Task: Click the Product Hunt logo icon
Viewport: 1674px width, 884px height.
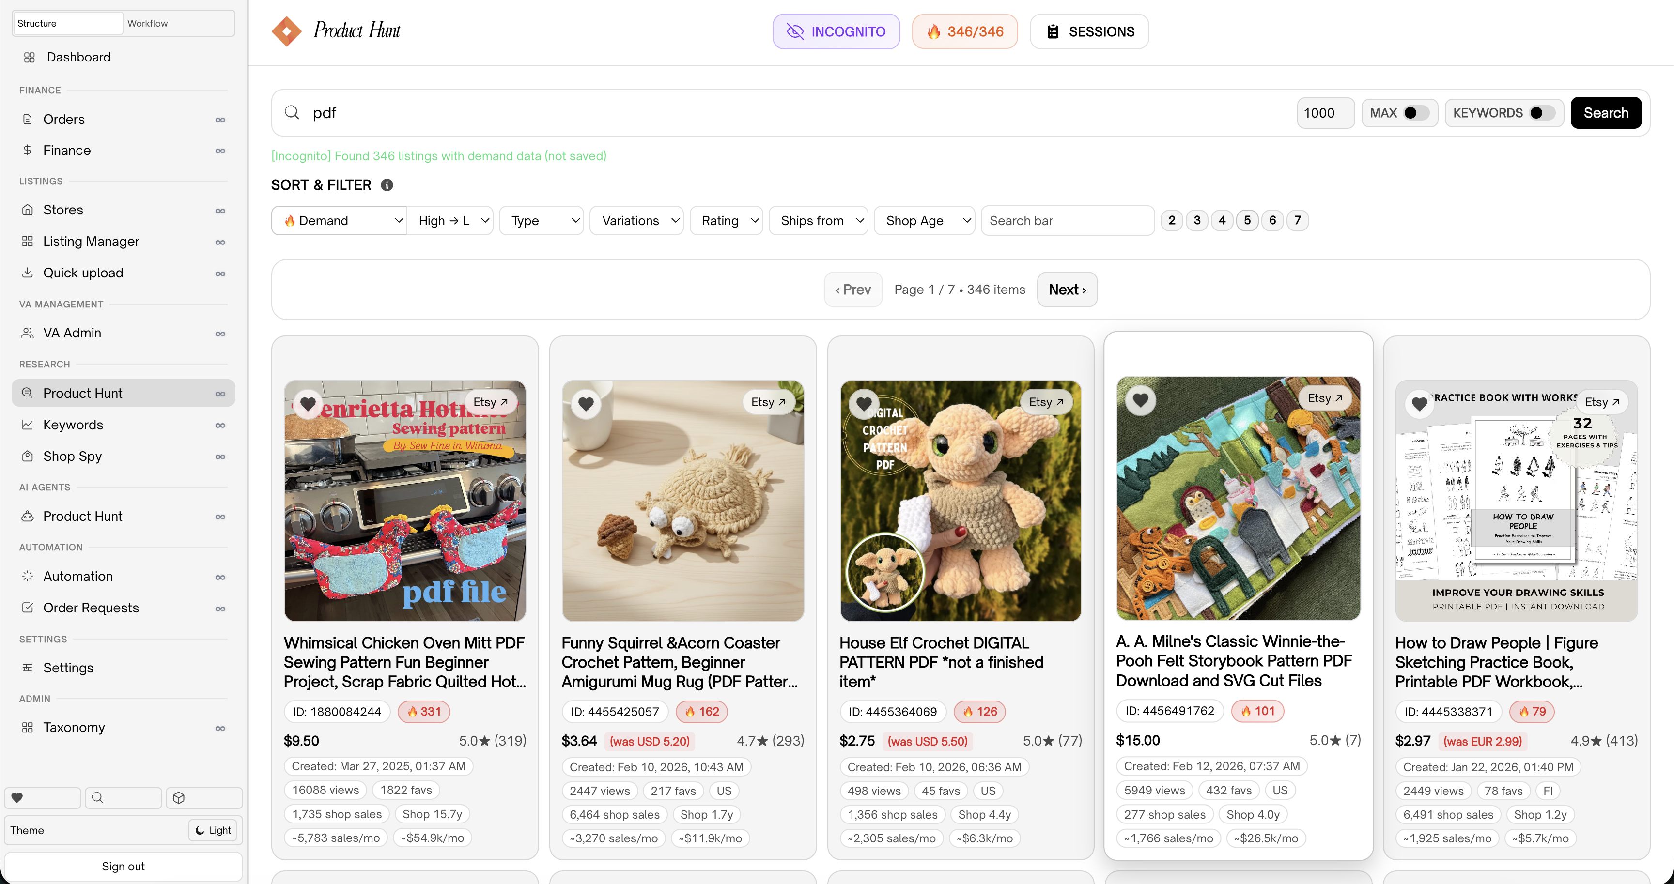Action: tap(287, 31)
